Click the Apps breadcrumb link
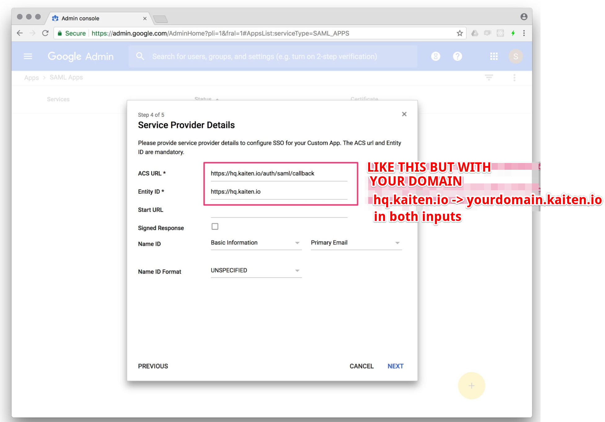 [x=31, y=77]
